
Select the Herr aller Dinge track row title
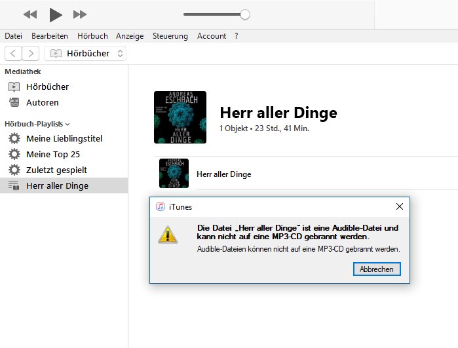223,174
